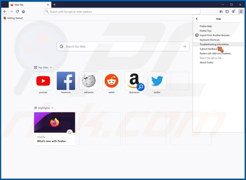Go back from Help panel via chevron
The width and height of the screenshot is (246, 180).
(197, 19)
